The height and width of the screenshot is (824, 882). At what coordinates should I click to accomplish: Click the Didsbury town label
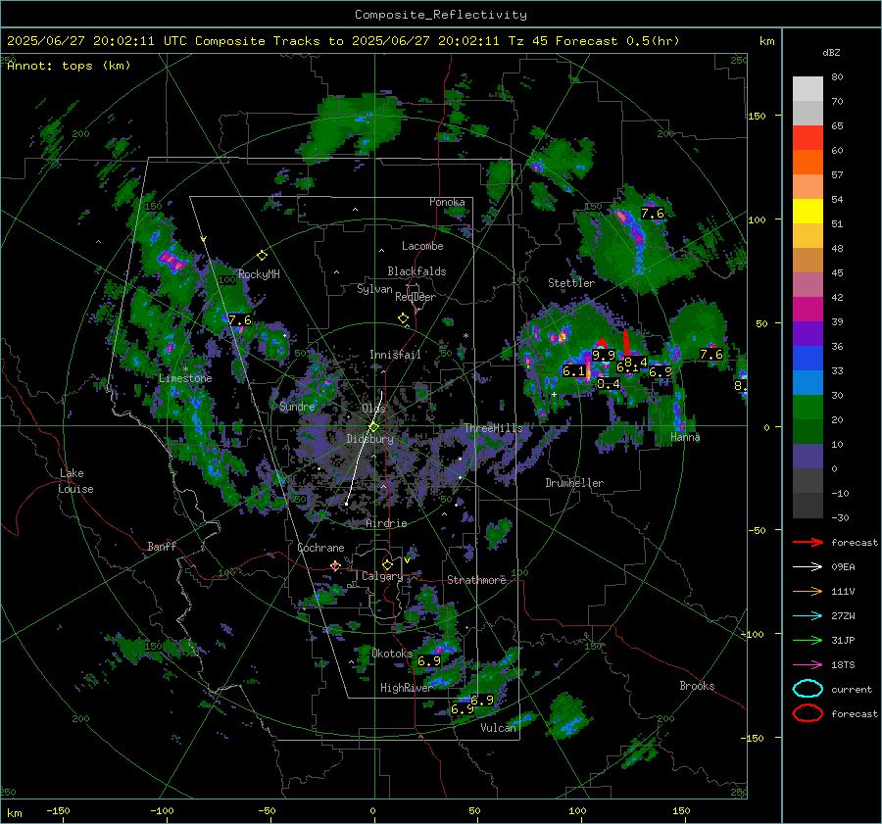[369, 439]
